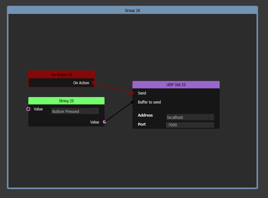Click the Send input arrow port
This screenshot has height=198, width=268.
tap(133, 93)
